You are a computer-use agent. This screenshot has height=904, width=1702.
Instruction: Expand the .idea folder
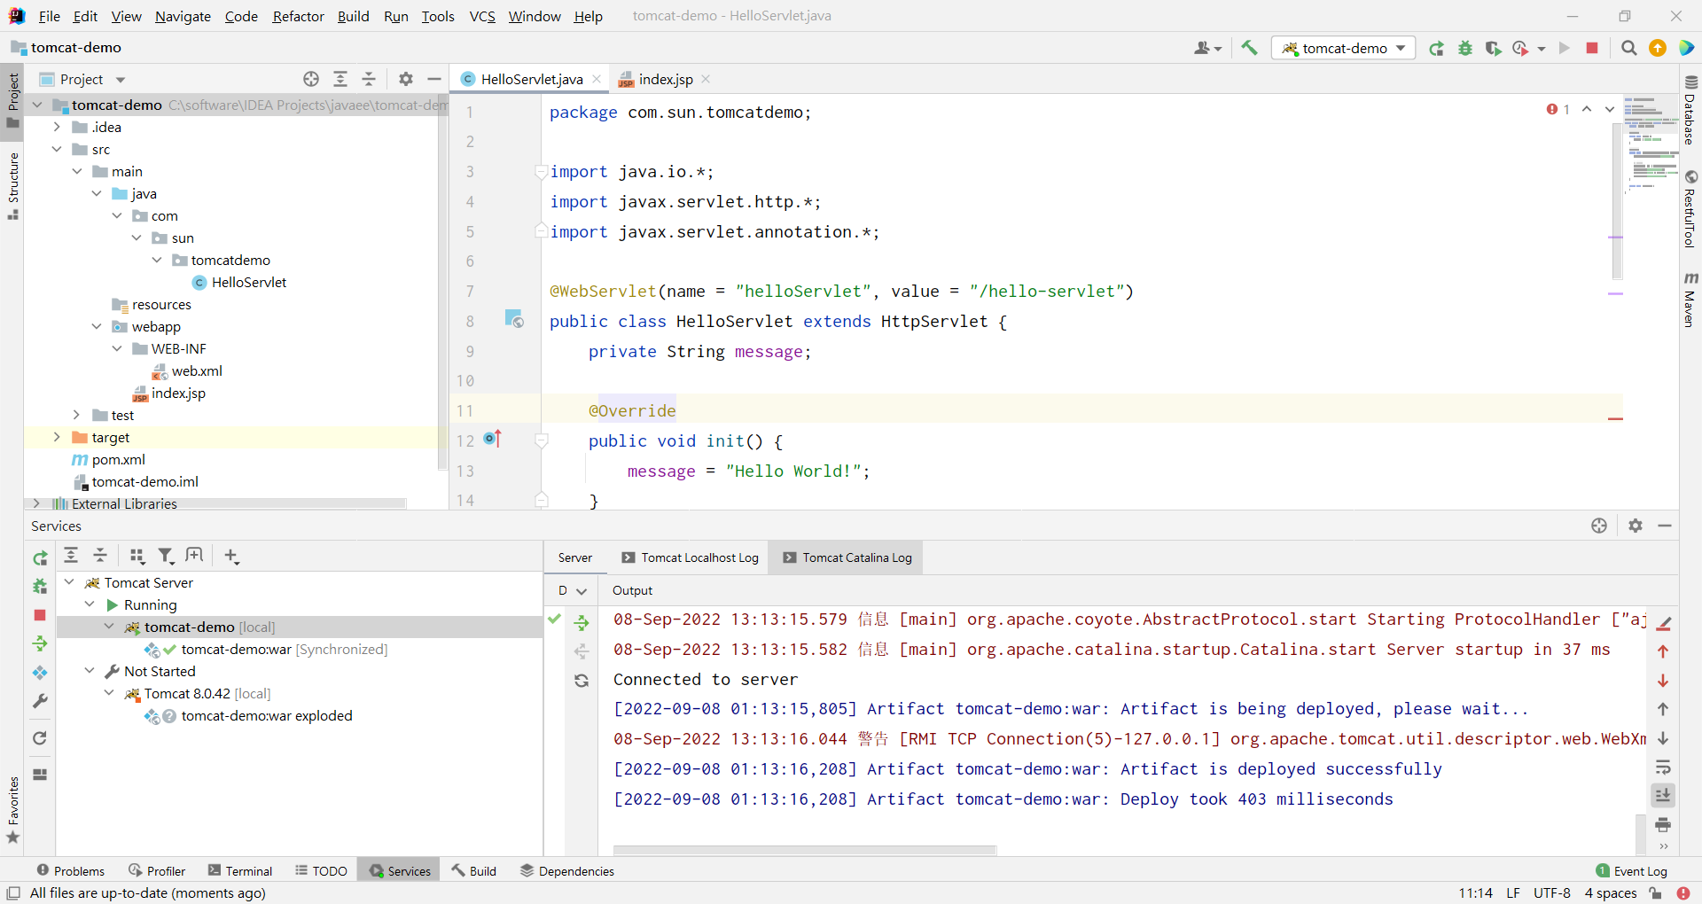click(x=57, y=127)
